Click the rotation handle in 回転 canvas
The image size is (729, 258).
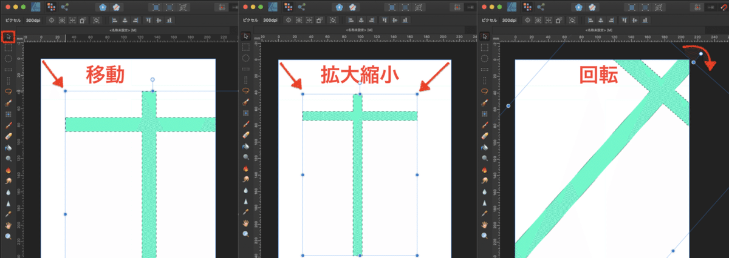click(701, 54)
